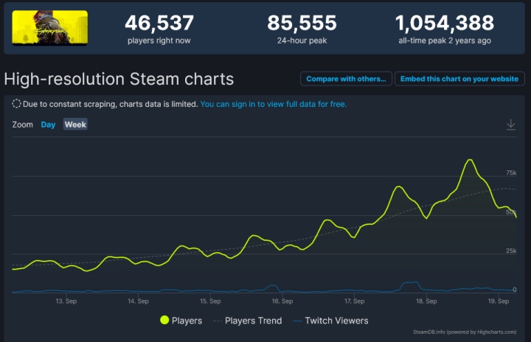Click the 46,537 players right now stat
531x342 pixels.
159,28
